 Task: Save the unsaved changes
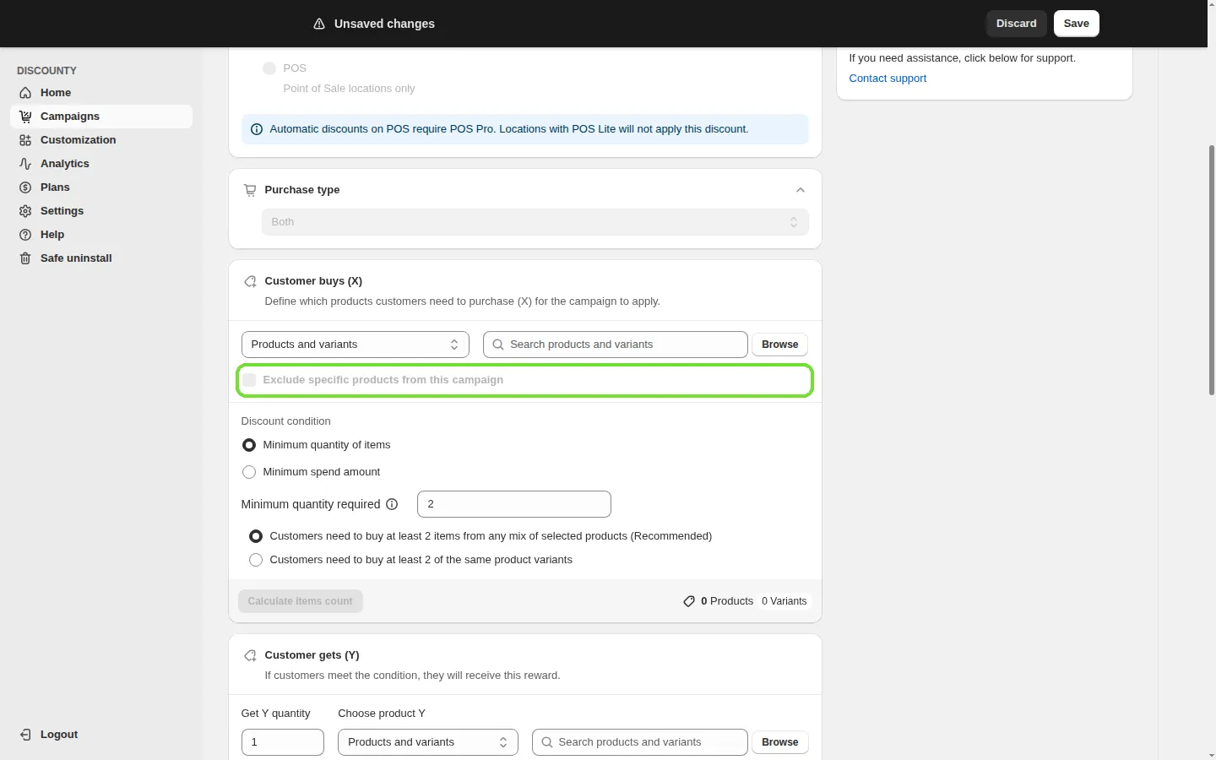point(1077,24)
